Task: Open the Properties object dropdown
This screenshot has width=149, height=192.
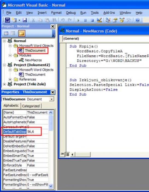Action: pyautogui.click(x=52, y=99)
